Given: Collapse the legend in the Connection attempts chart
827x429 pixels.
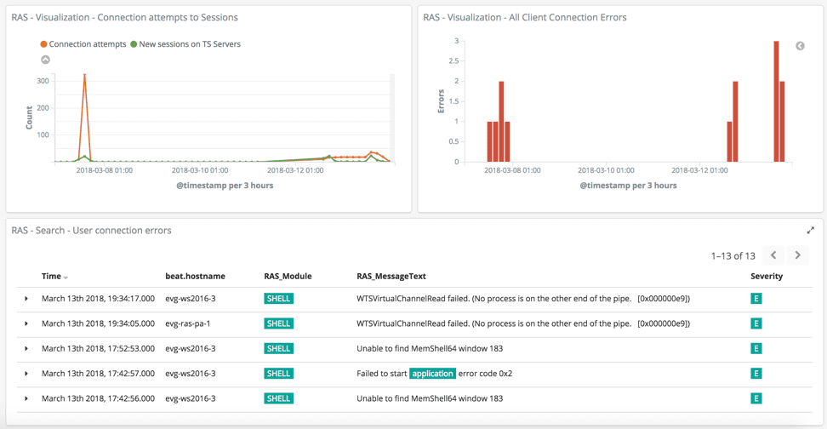Looking at the screenshot, I should (45, 60).
